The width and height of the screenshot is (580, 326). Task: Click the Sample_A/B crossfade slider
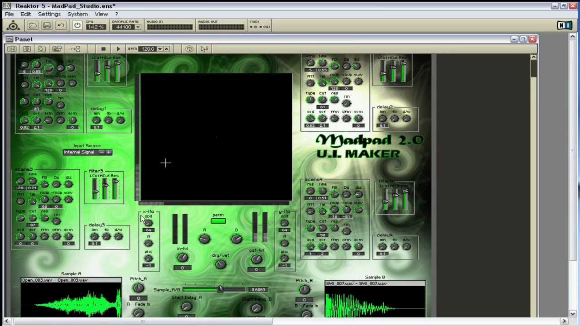tap(220, 289)
